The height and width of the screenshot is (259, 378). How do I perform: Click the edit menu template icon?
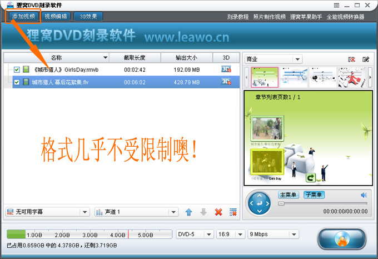[366, 59]
